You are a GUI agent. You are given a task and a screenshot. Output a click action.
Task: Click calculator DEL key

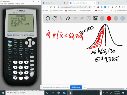[21, 42]
